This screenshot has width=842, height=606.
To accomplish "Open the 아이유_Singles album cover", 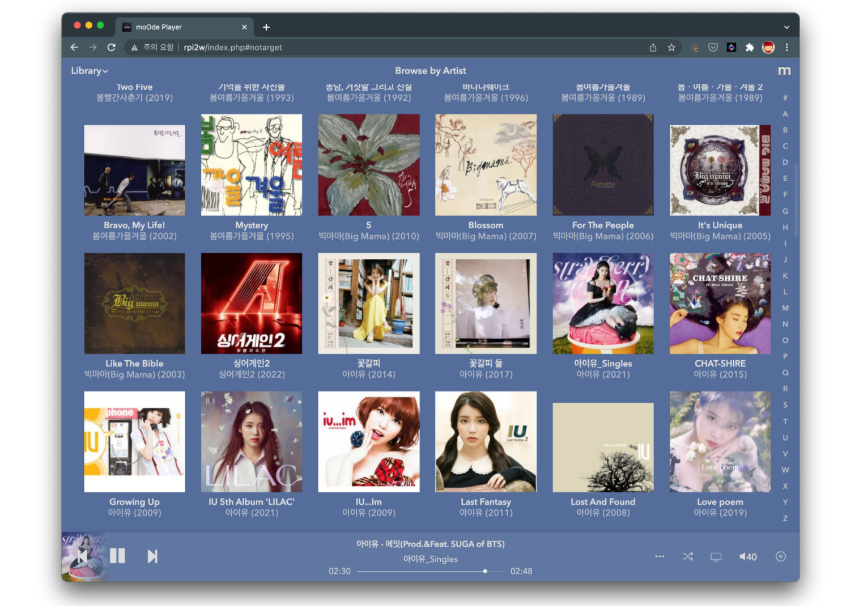I will tap(603, 304).
